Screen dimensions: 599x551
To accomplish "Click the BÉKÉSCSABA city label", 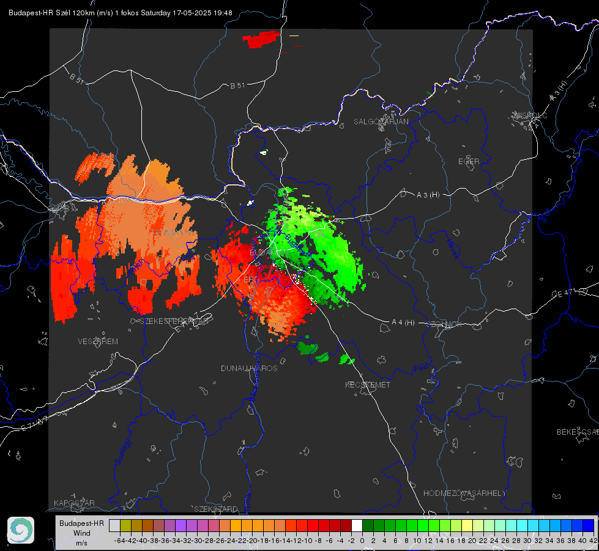I will (578, 432).
